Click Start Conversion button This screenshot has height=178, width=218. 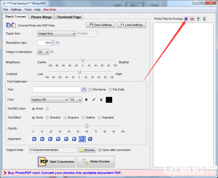click(56, 162)
